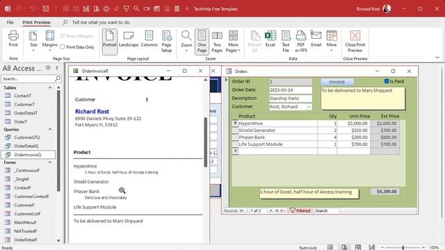445x250 pixels.
Task: Click the Zoom magnifier in ribbon
Action: [186, 41]
